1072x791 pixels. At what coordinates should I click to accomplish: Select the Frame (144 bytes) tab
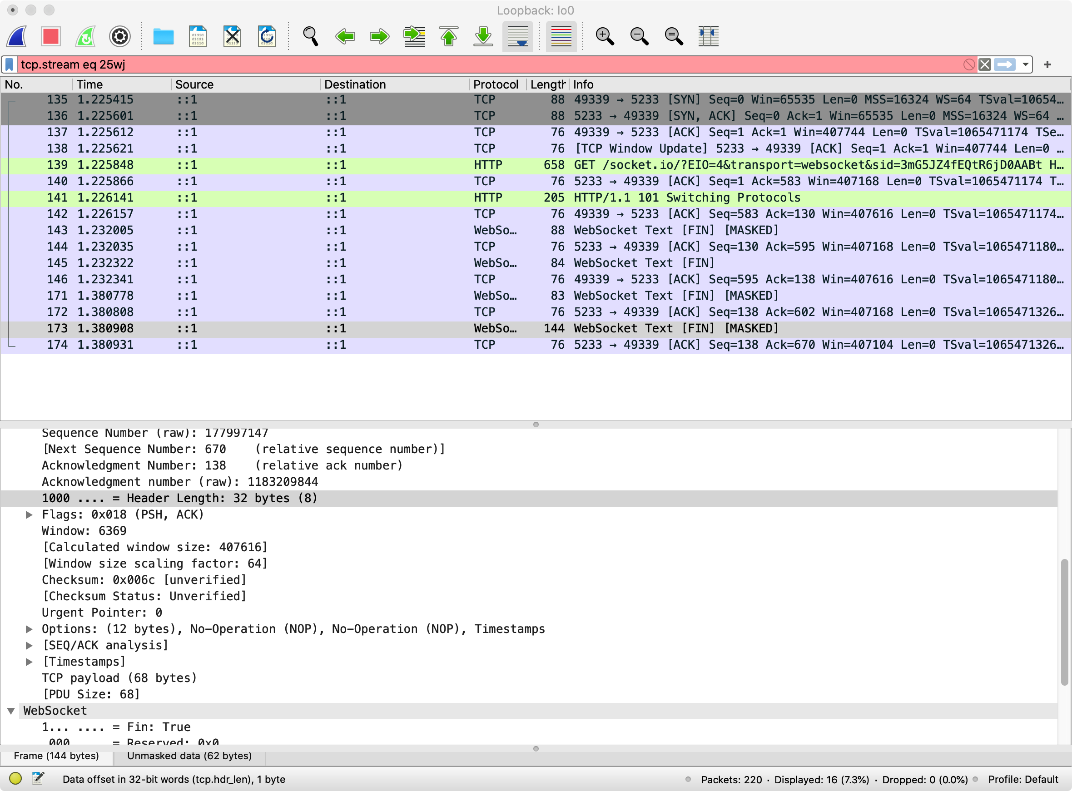[x=56, y=756]
